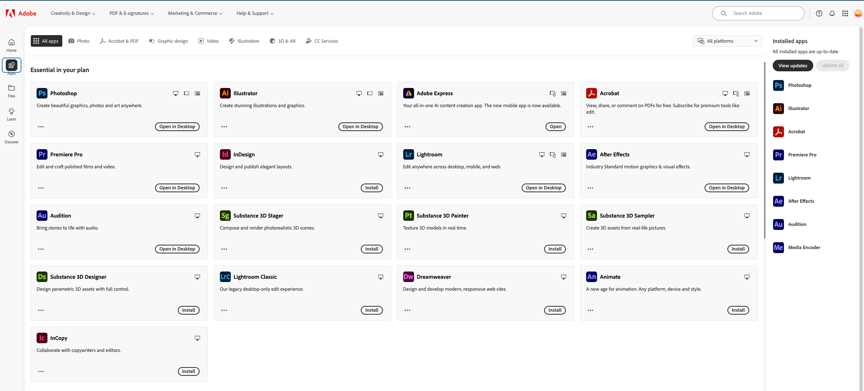Screen dimensions: 864x391
Task: Click the Learn lightbulb icon
Action: point(12,112)
